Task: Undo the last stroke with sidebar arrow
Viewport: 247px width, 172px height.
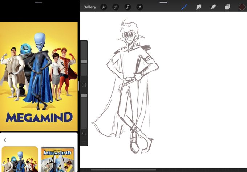Action: tap(84, 134)
